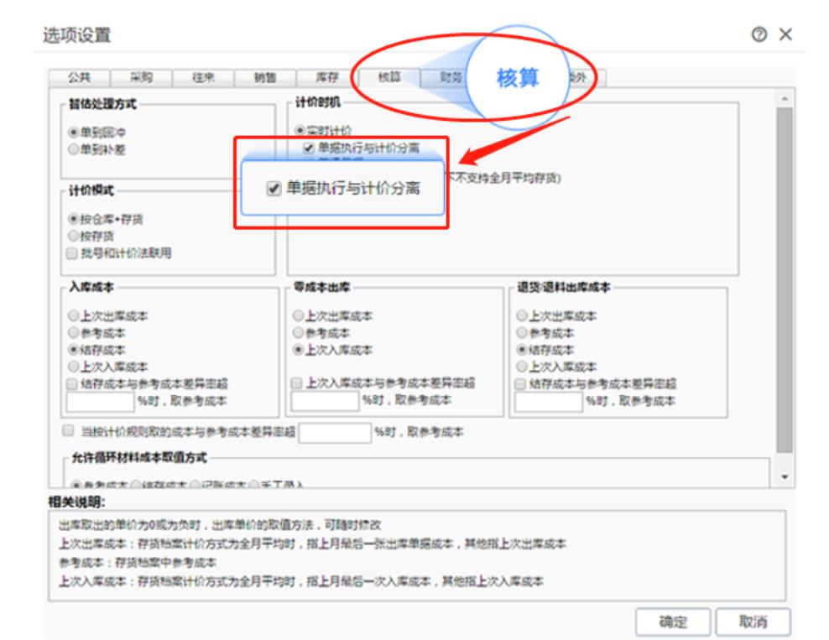829x640 pixels.
Task: Select the 单到补差 radio button
Action: (73, 149)
